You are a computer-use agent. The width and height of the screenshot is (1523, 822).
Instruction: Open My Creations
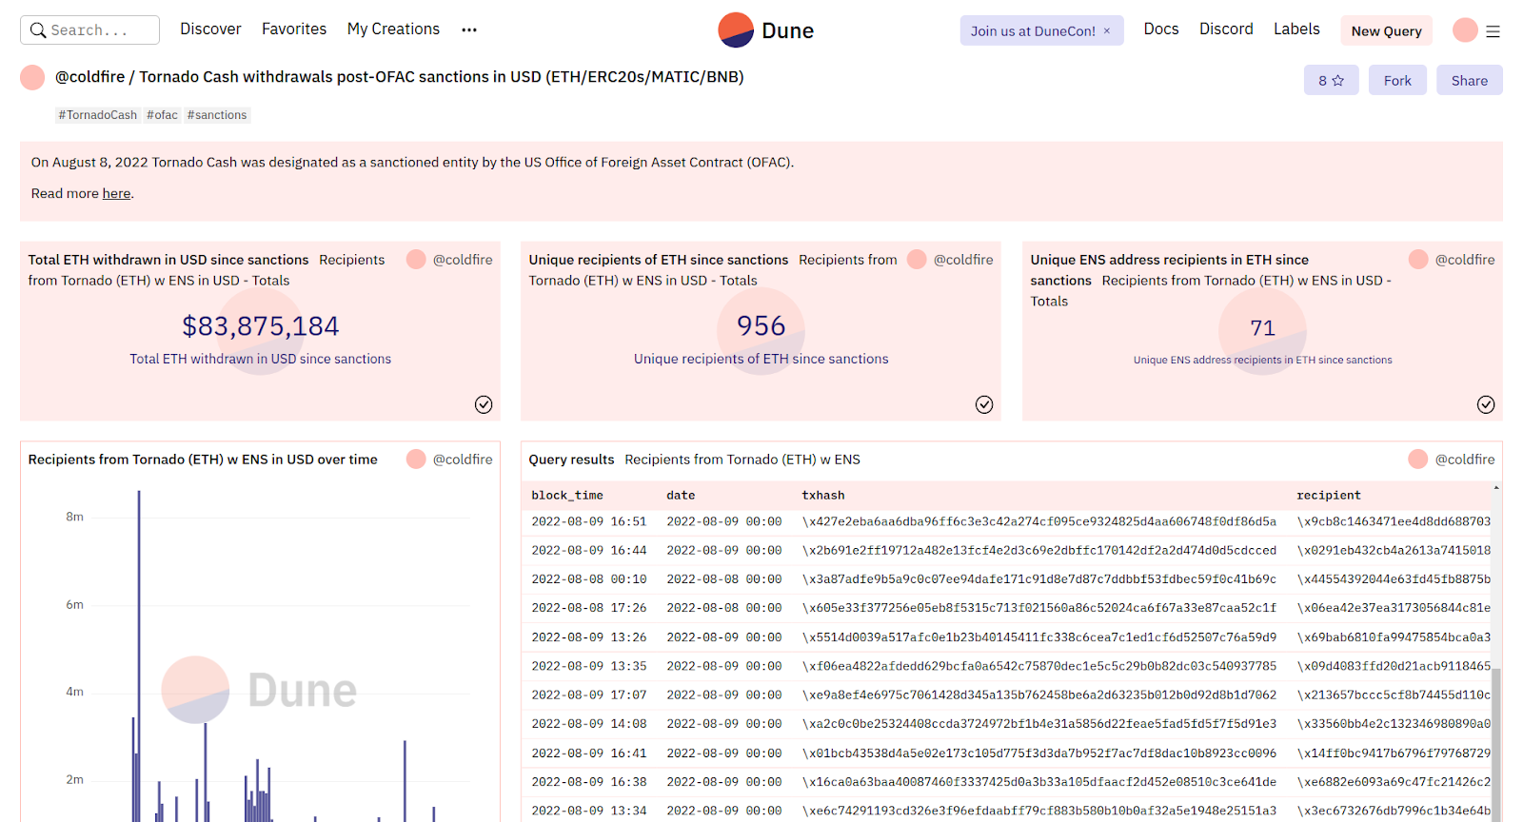coord(393,29)
